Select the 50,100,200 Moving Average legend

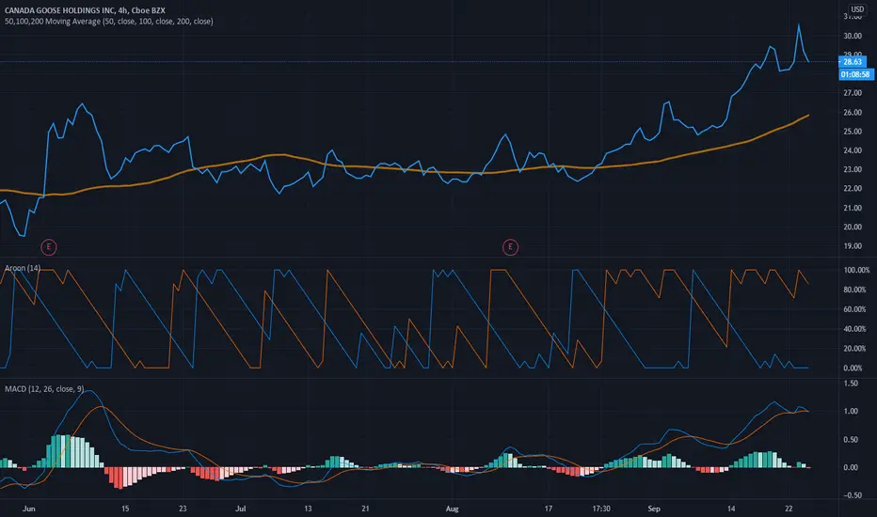(108, 22)
